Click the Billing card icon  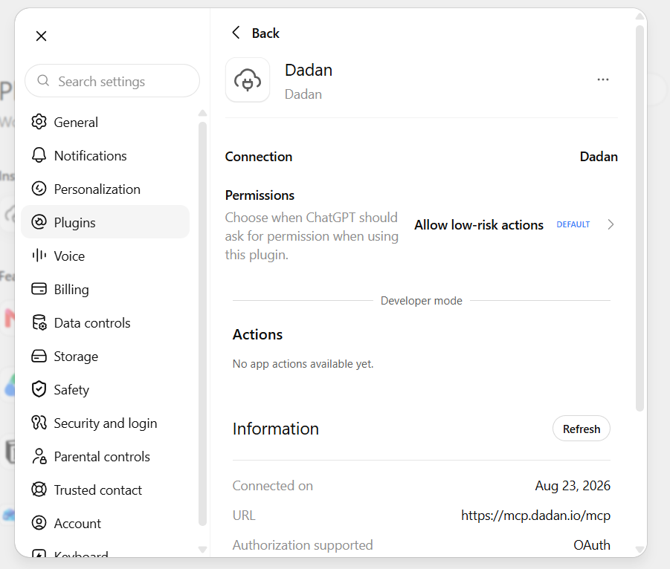(x=39, y=289)
